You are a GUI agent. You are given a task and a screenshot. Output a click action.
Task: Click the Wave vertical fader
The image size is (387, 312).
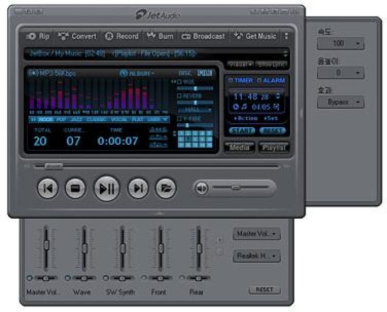coord(84,248)
